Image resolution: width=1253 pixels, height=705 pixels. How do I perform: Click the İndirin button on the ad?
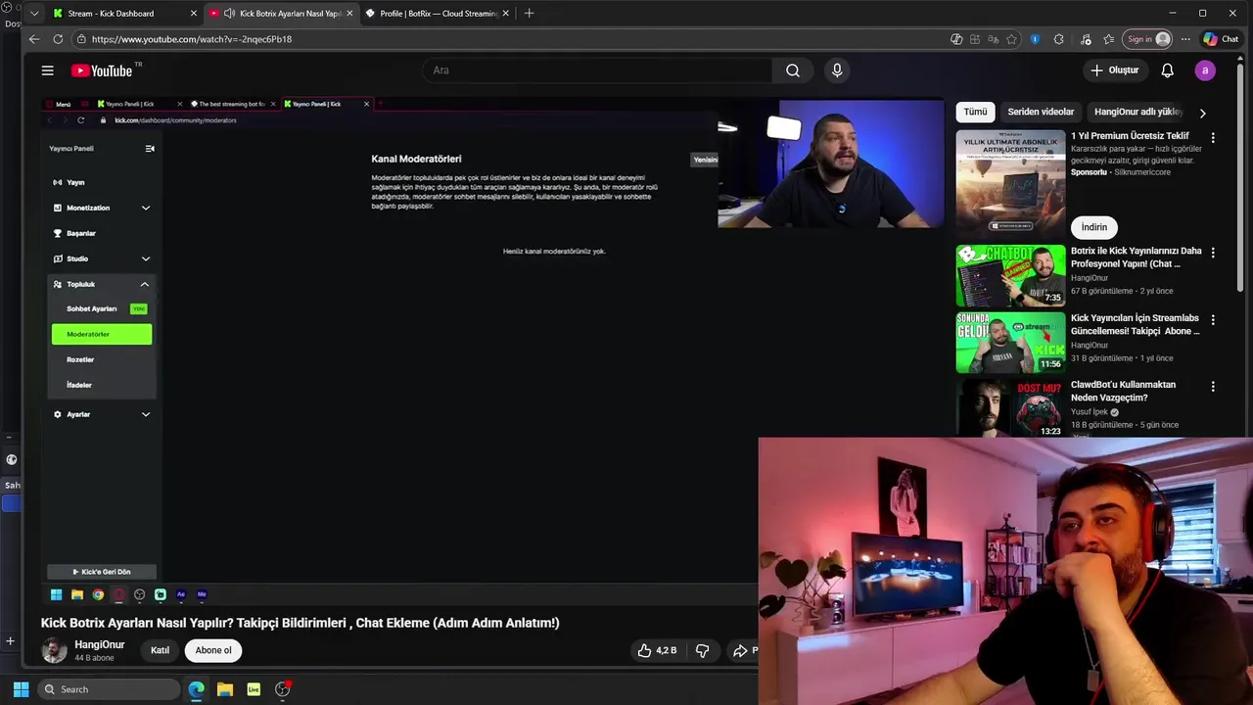pos(1094,227)
